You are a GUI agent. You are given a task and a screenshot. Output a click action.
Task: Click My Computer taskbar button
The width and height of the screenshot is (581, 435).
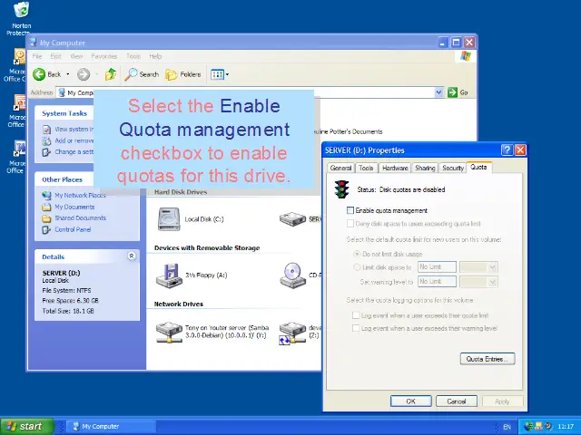[111, 427]
